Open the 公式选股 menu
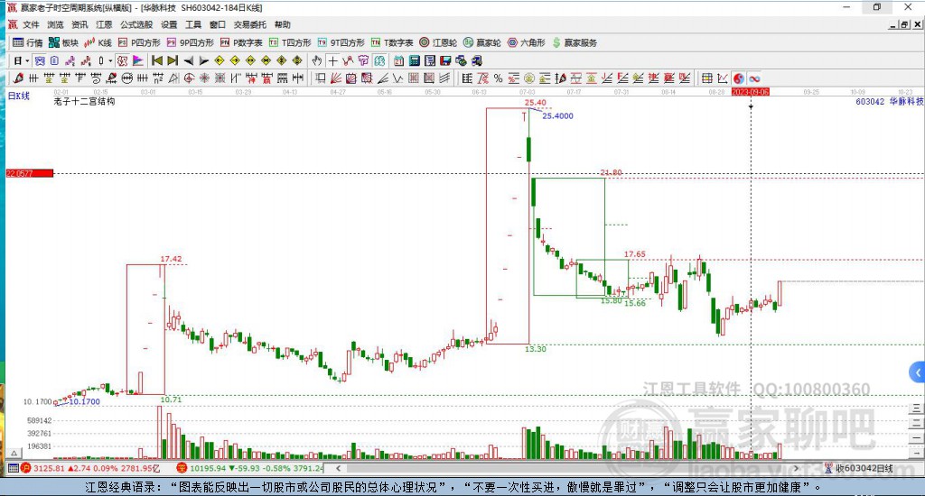Screen dimensions: 925x496 point(137,24)
